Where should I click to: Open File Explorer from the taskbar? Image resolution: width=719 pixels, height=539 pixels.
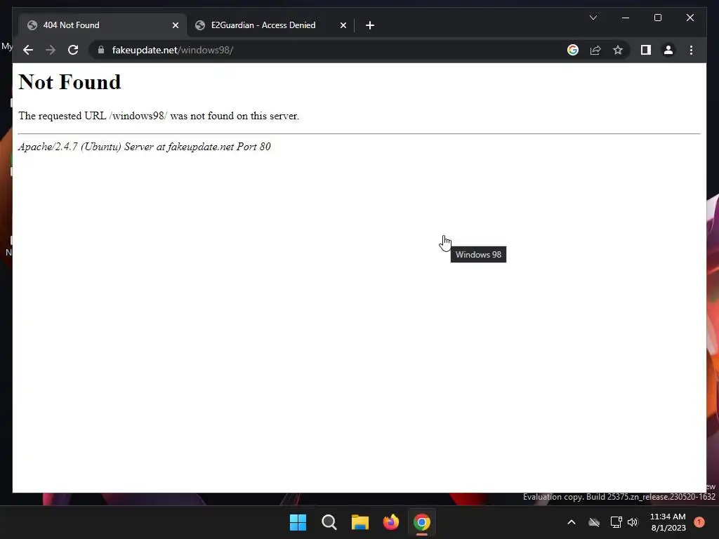point(360,522)
